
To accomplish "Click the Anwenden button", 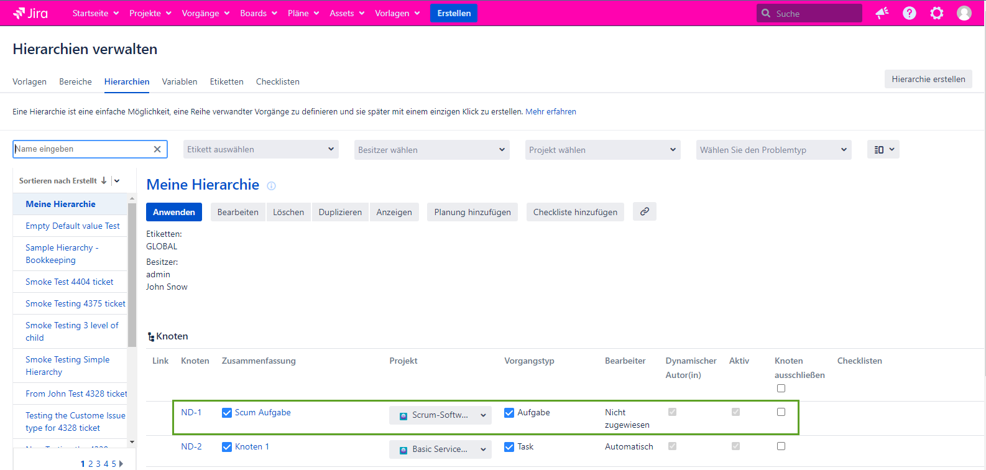I will point(174,212).
